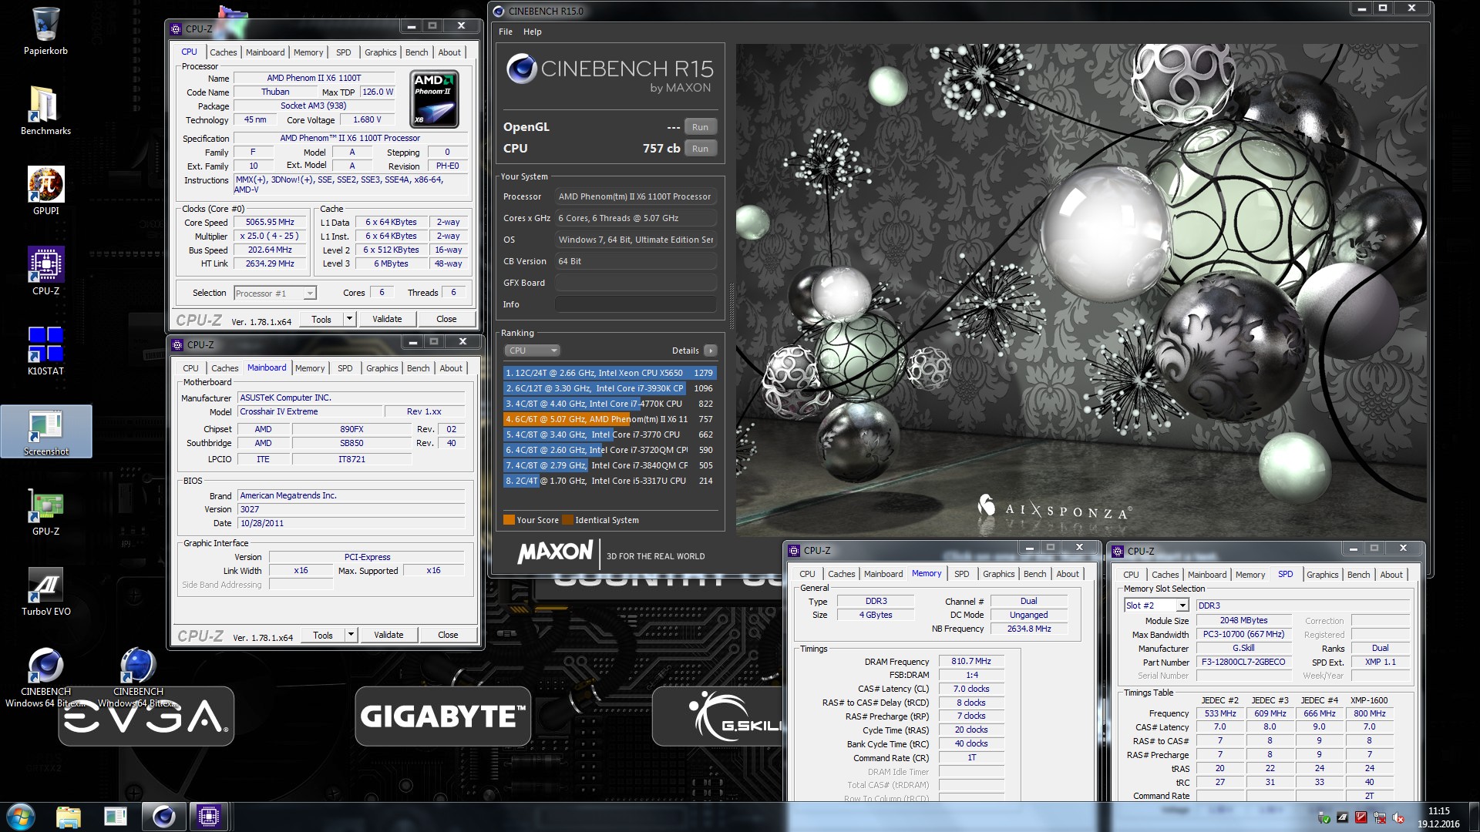Viewport: 1480px width, 832px height.
Task: Open About tab in SPD CPU-Z window
Action: (1391, 575)
